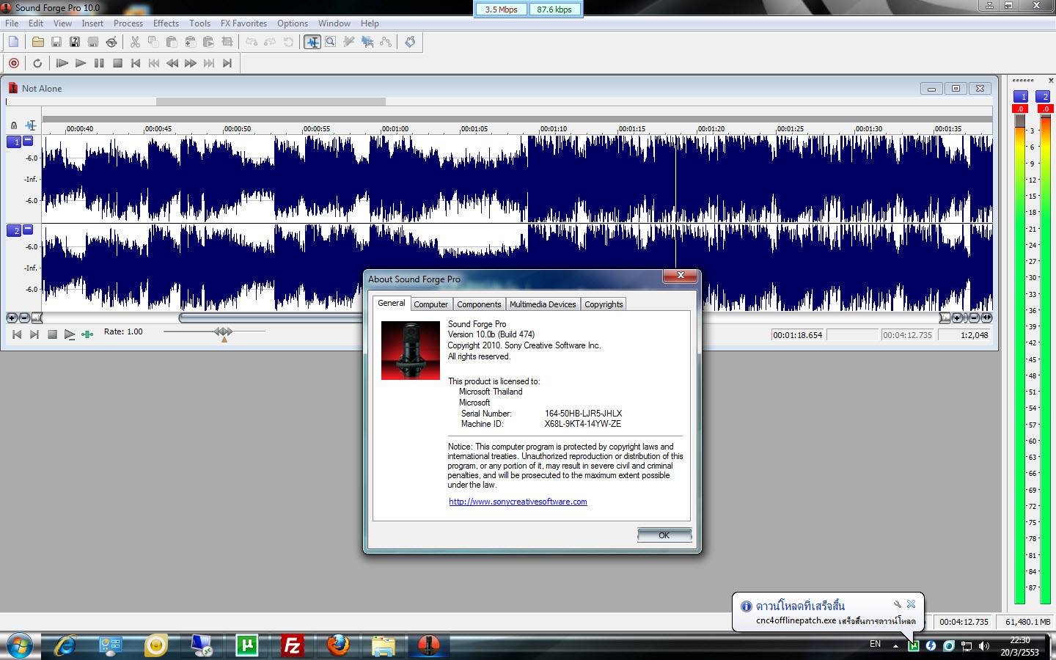
Task: Reset clip indicator on meter channel 1
Action: click(1020, 109)
